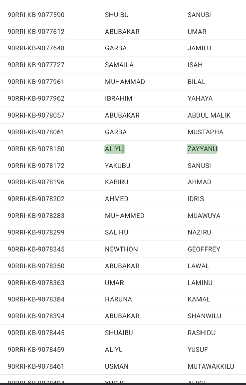
Task: Click the surname GEOFFREY
Action: tap(204, 249)
